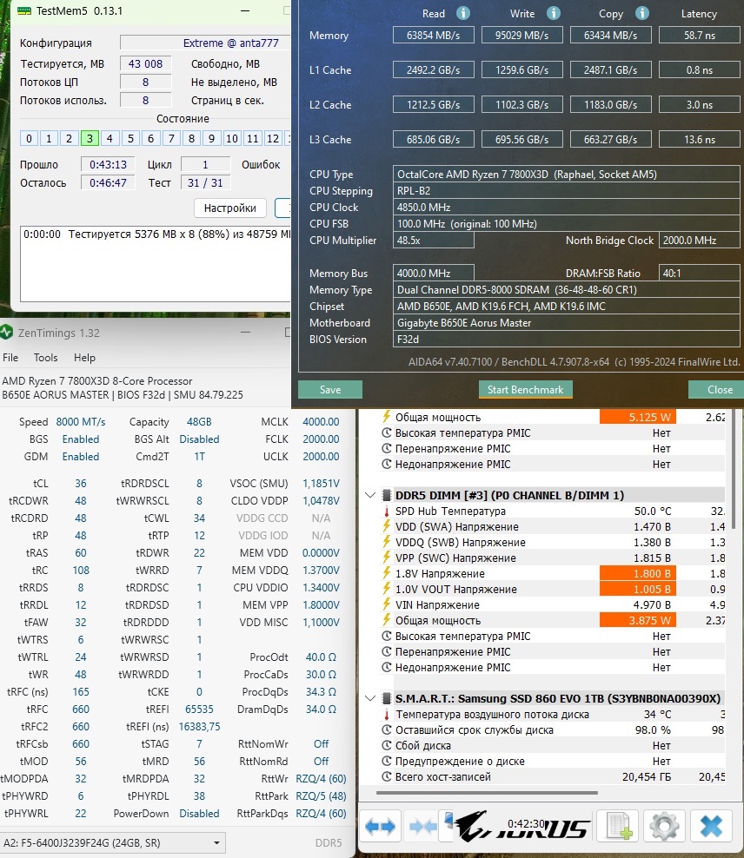Click the drive icon beside S.M.A.R.T. Samsung SSD

coord(387,698)
